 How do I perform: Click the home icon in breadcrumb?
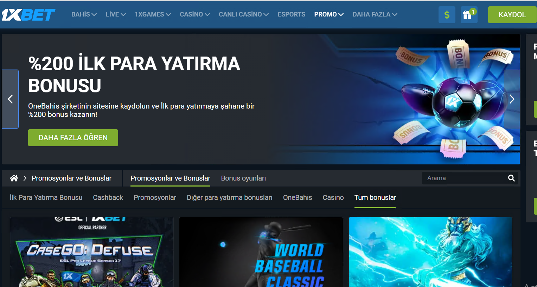[x=14, y=178]
